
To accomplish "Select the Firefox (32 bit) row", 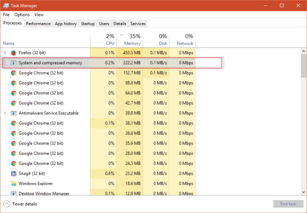I will [98, 53].
